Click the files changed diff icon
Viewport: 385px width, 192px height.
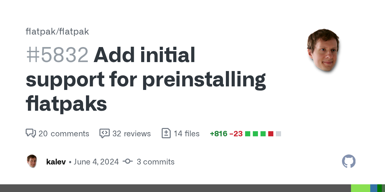tap(166, 133)
